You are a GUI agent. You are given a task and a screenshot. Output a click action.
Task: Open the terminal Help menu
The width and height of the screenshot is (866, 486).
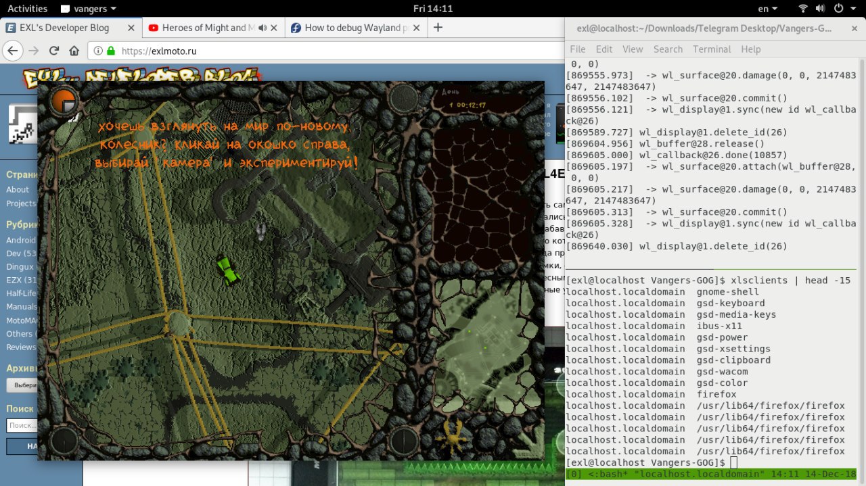click(751, 49)
